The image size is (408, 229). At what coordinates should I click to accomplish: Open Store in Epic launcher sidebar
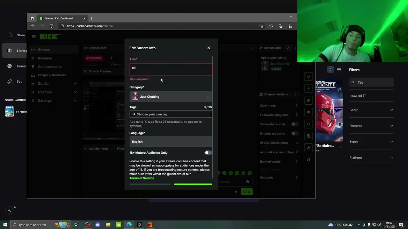tap(16, 35)
